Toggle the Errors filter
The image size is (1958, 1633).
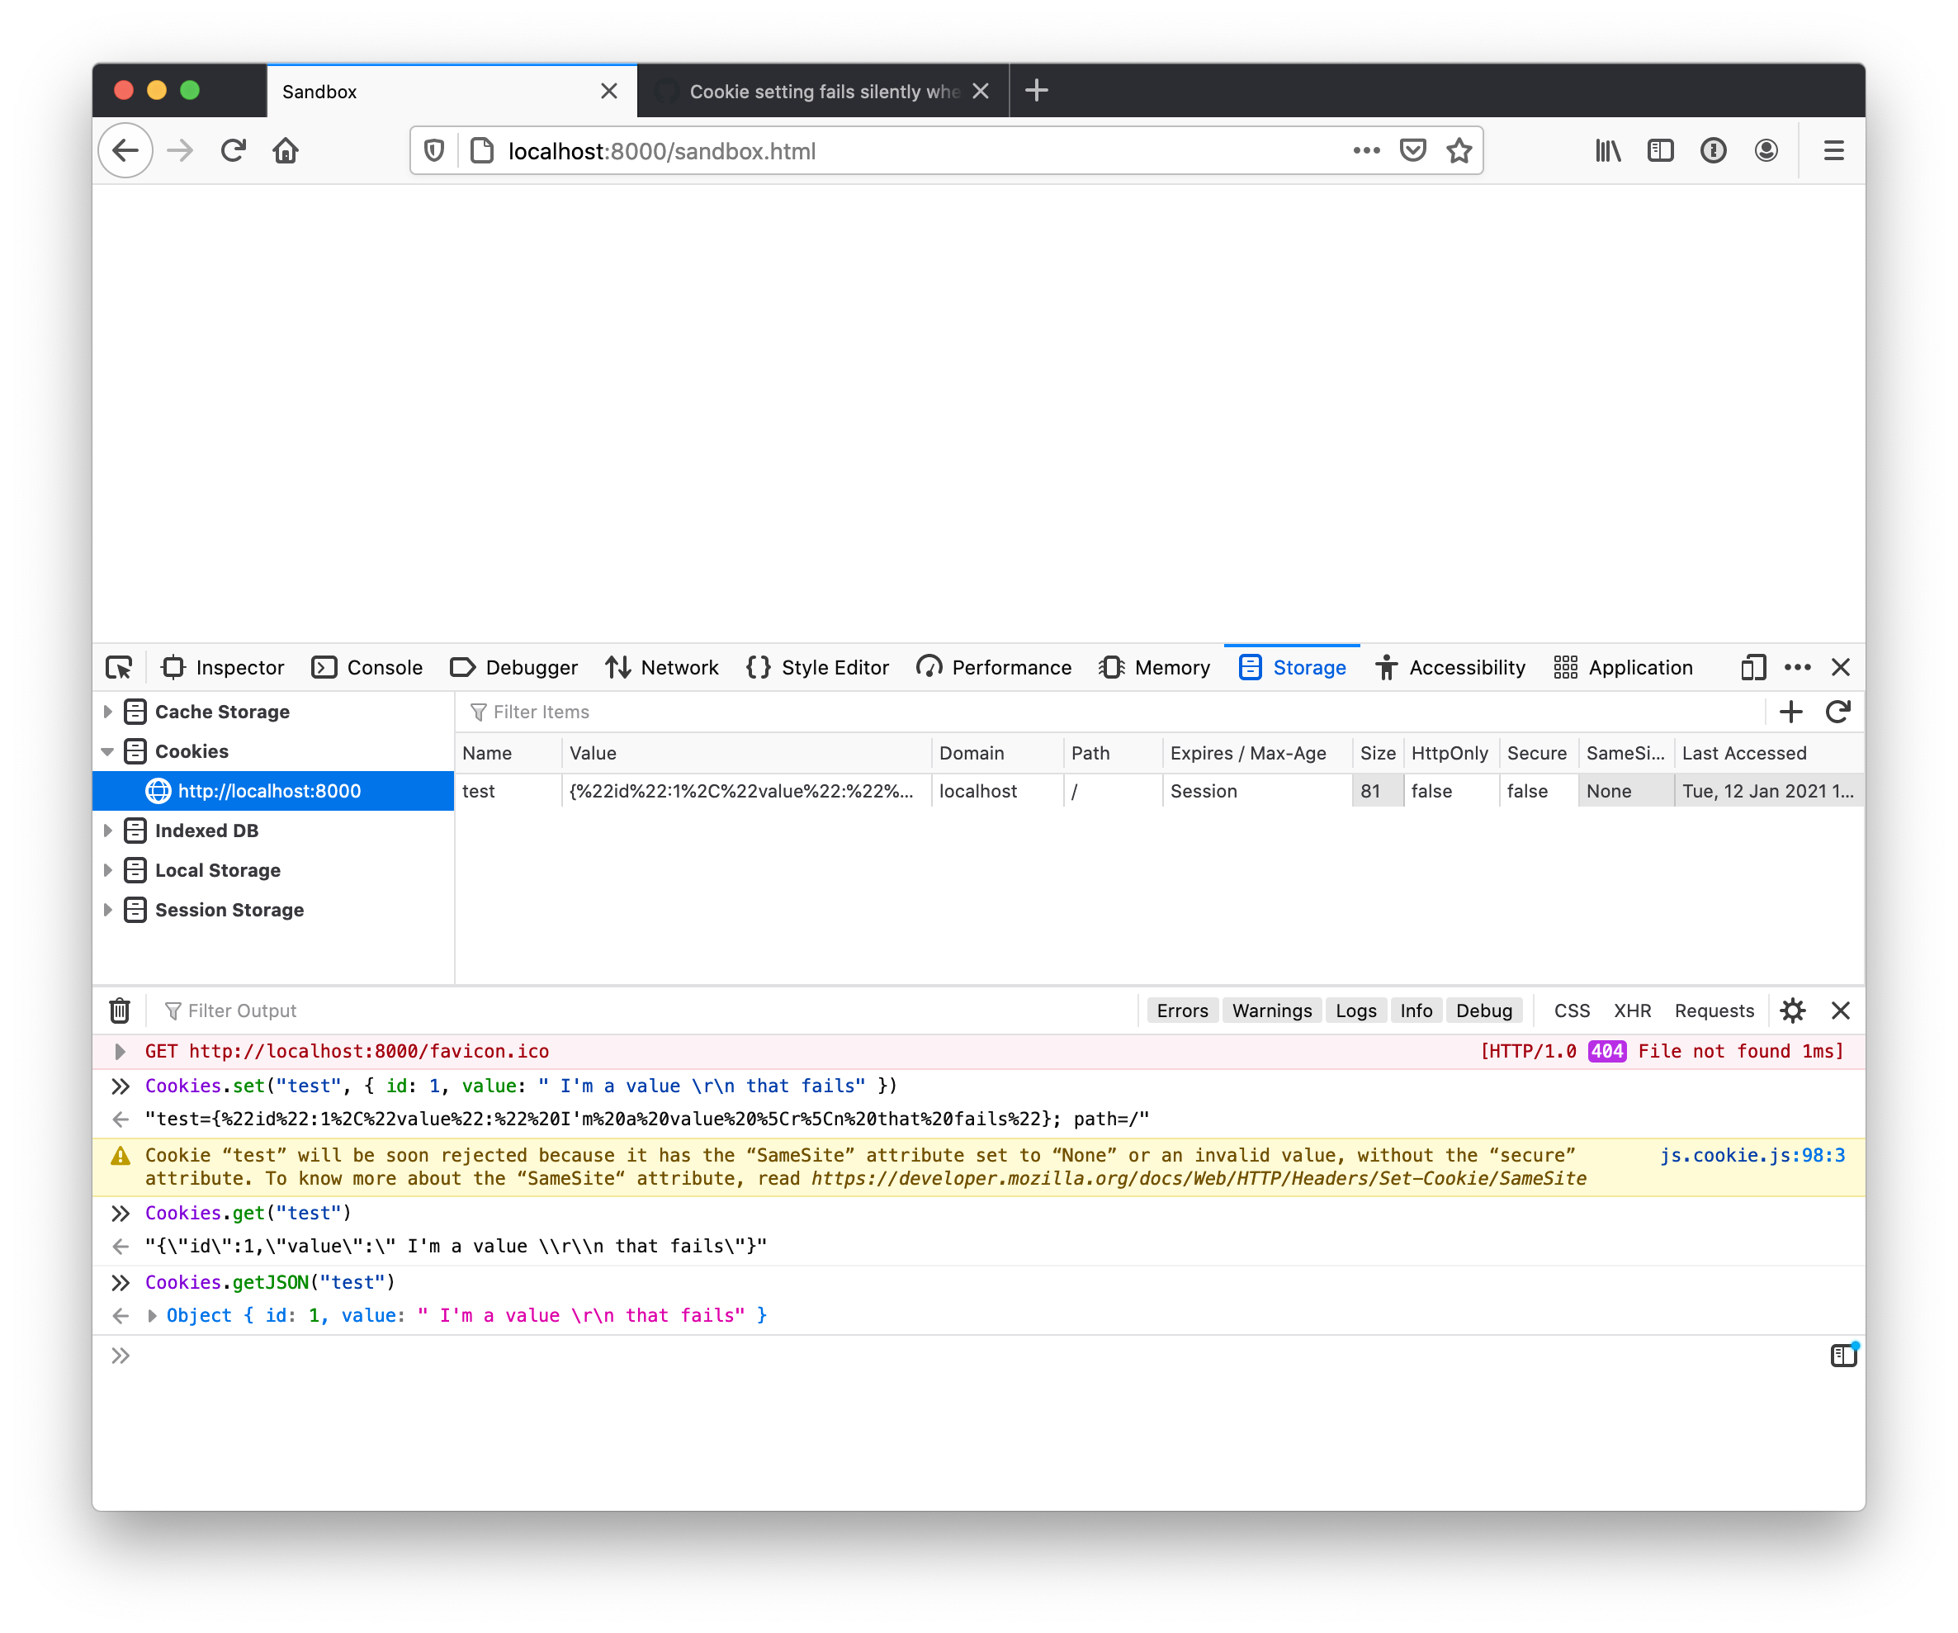[x=1182, y=1011]
